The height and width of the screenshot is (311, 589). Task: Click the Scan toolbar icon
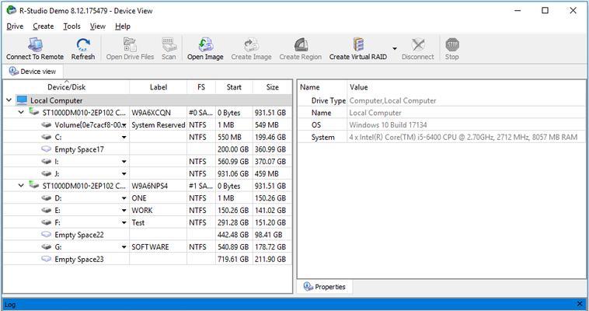coord(169,45)
